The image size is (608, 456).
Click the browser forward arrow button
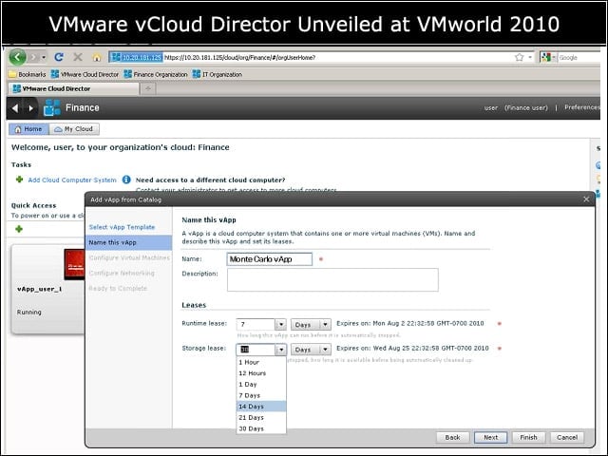(33, 57)
